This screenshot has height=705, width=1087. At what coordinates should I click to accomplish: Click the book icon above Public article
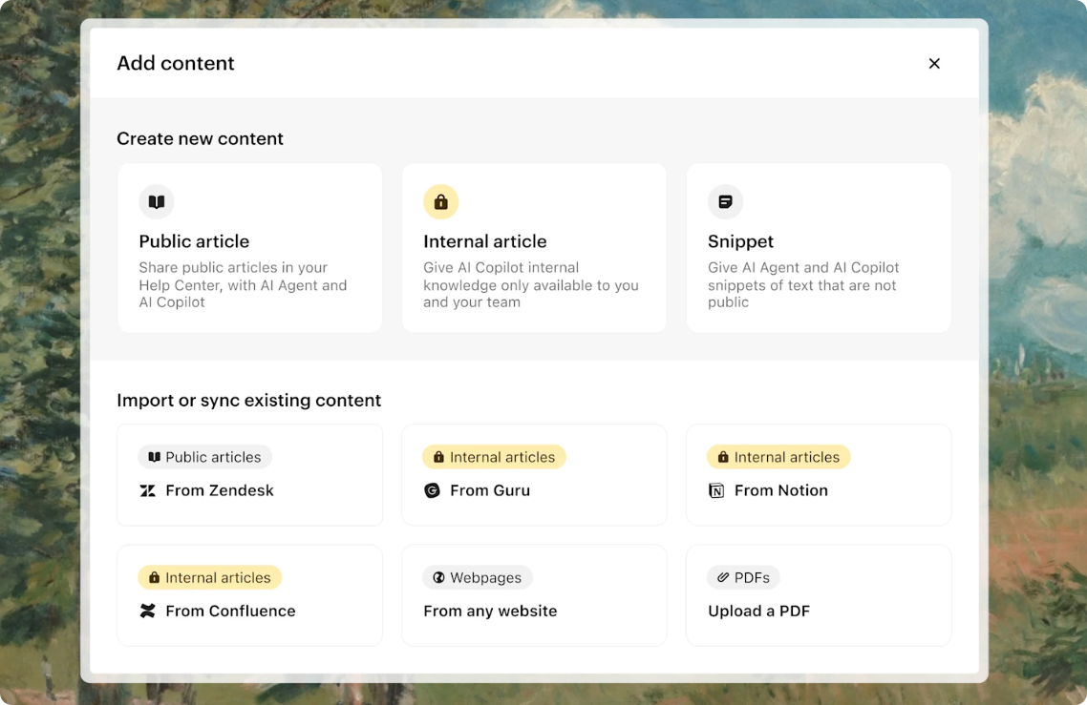157,202
